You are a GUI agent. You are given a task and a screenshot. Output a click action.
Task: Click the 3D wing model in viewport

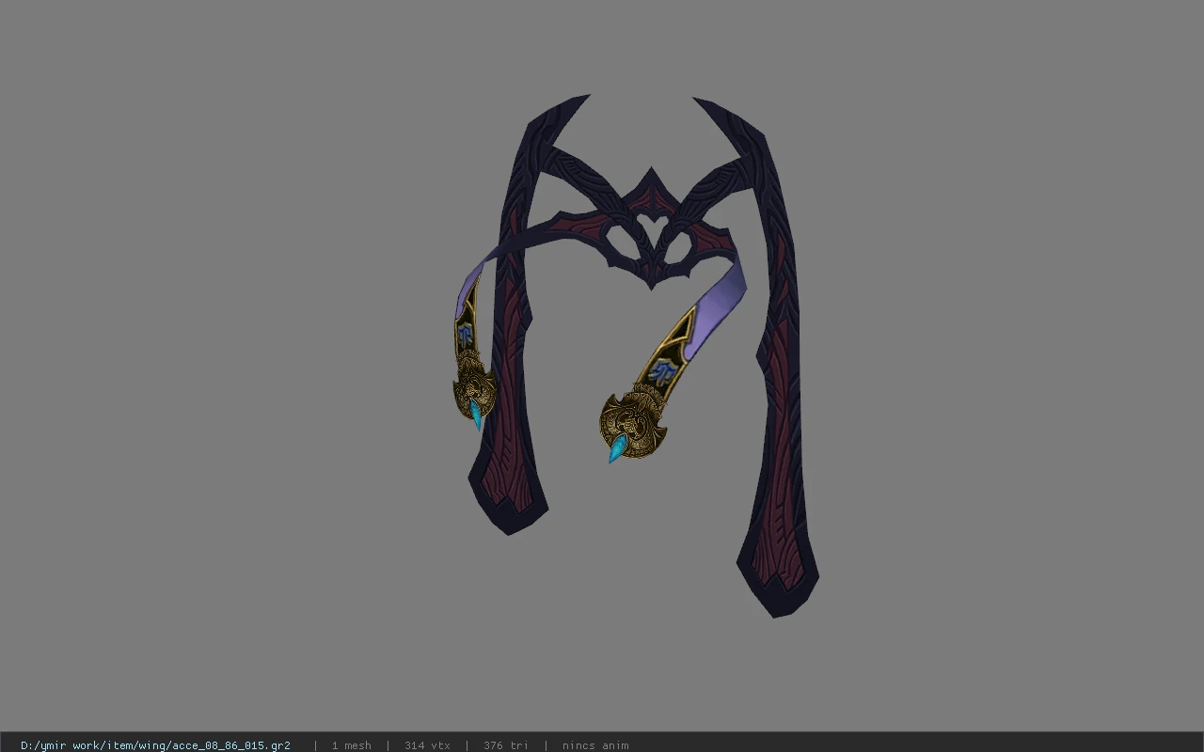[x=636, y=355]
